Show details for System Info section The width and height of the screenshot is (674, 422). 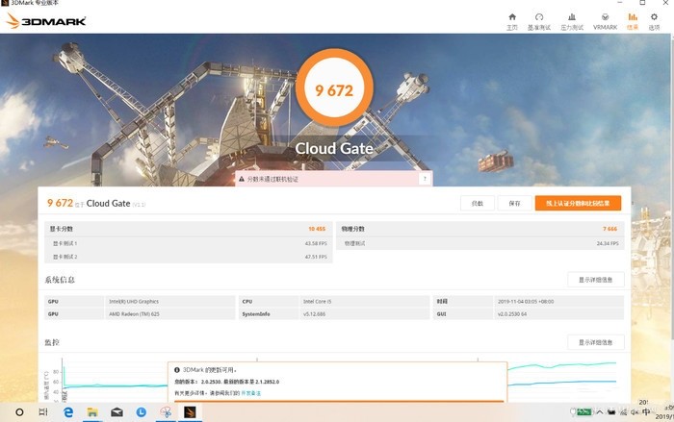(x=595, y=280)
